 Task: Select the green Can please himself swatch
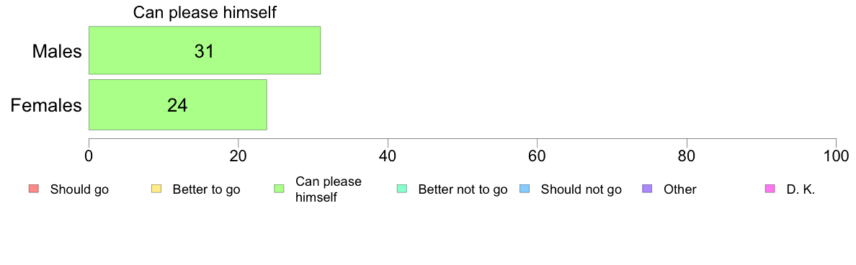(278, 189)
